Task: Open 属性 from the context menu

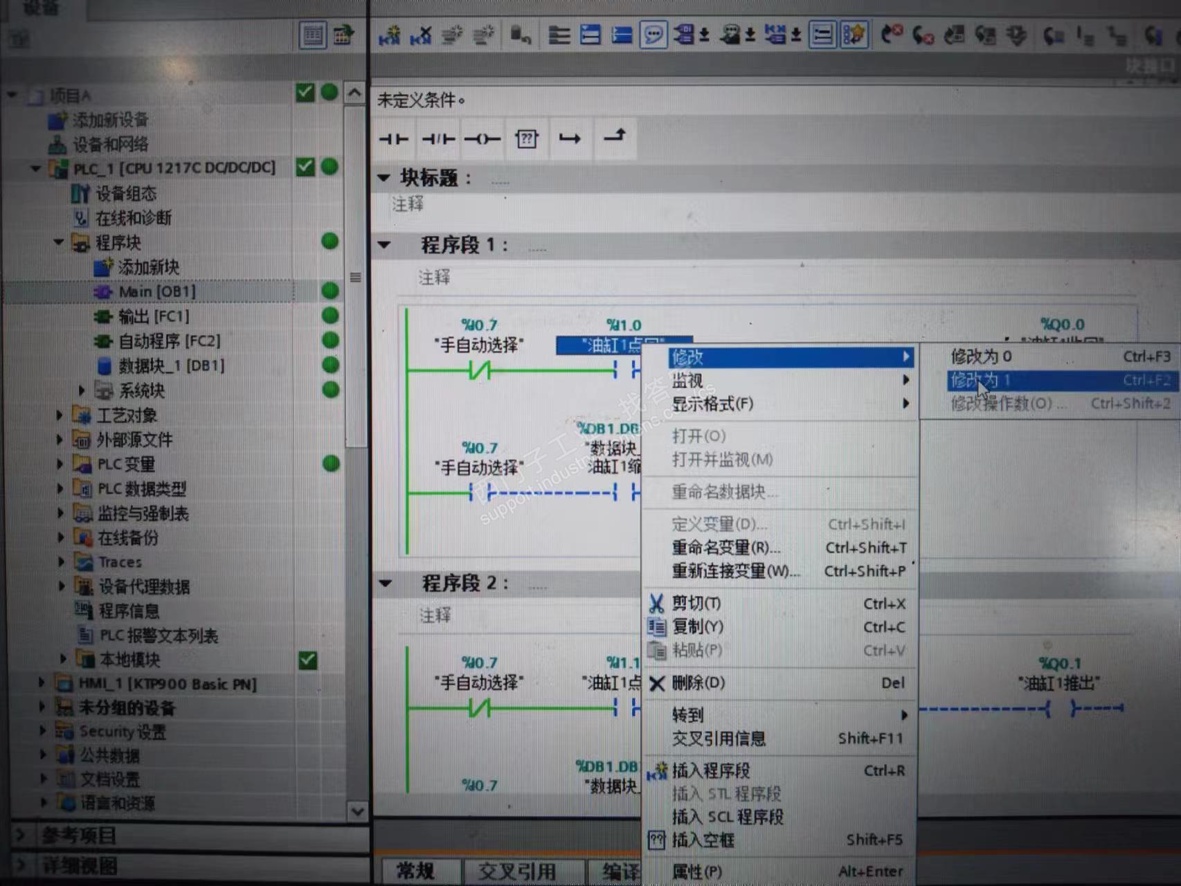Action: (780, 871)
